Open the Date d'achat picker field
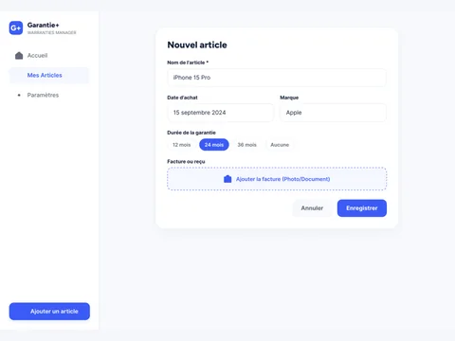Viewport: 455px width, 341px height. pyautogui.click(x=221, y=113)
